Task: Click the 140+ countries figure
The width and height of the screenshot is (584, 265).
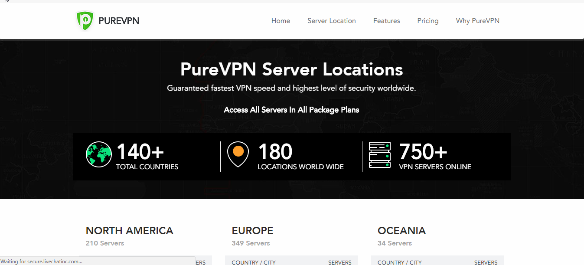Action: (140, 152)
